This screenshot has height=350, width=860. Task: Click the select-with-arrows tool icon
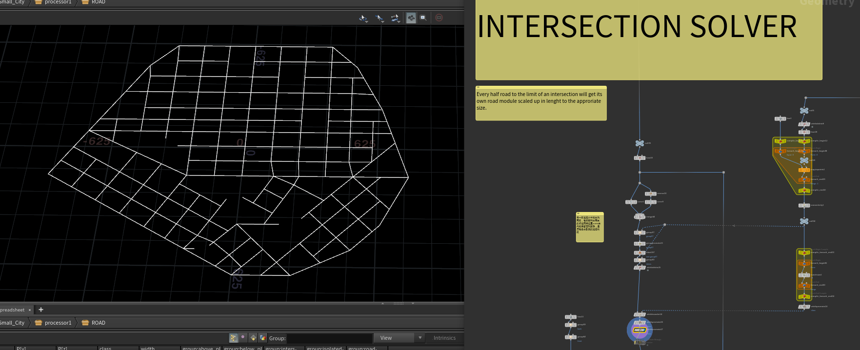pos(379,18)
